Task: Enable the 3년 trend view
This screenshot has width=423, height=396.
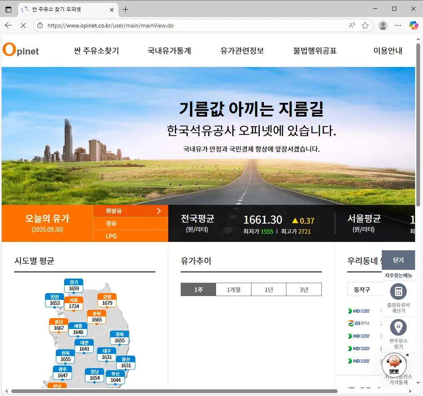Action: point(304,289)
